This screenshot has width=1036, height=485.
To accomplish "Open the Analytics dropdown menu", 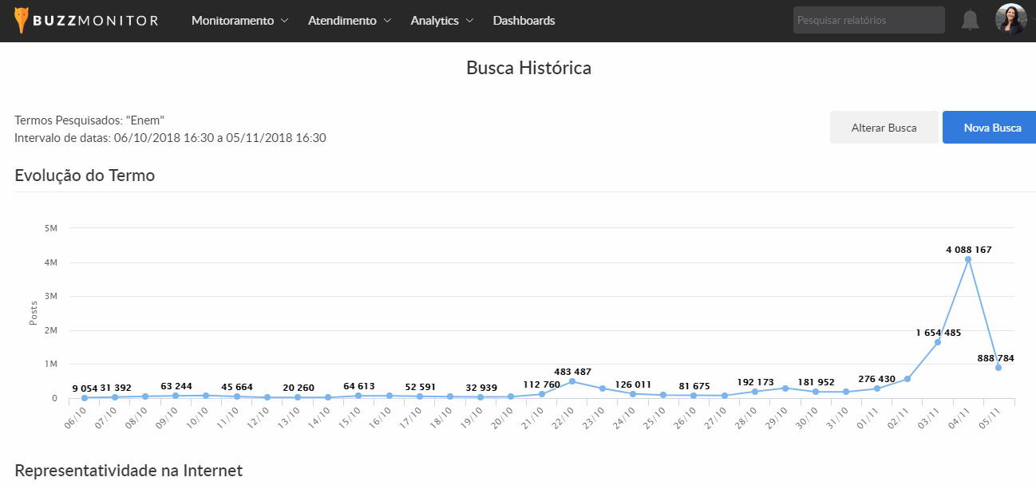I will point(441,21).
